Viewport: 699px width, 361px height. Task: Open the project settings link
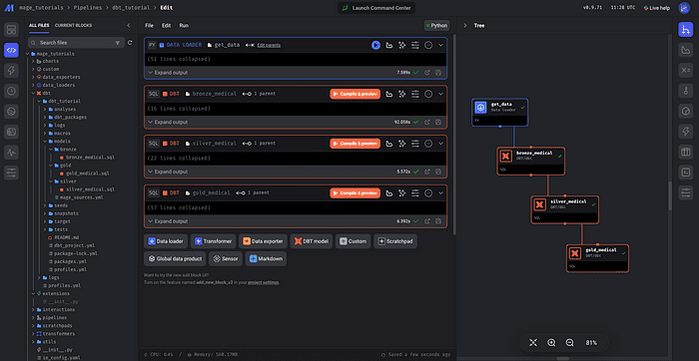[264, 282]
